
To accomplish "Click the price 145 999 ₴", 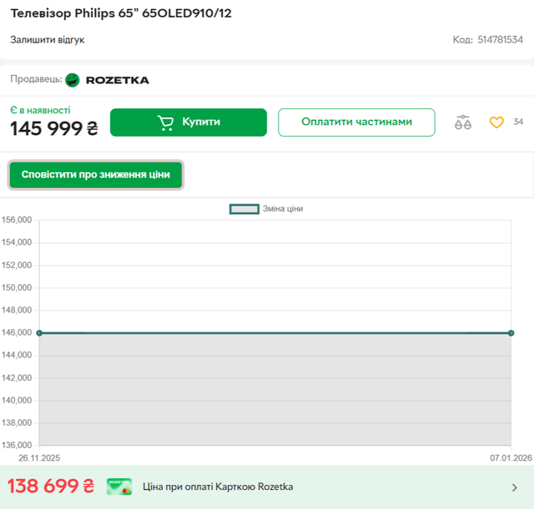I will 54,129.
